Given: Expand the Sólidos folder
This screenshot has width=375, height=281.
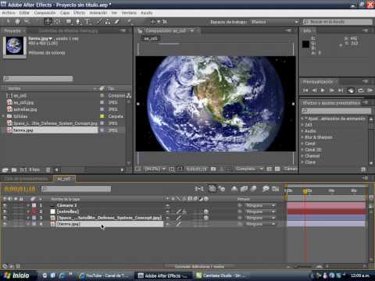Looking at the screenshot, I should 3,116.
